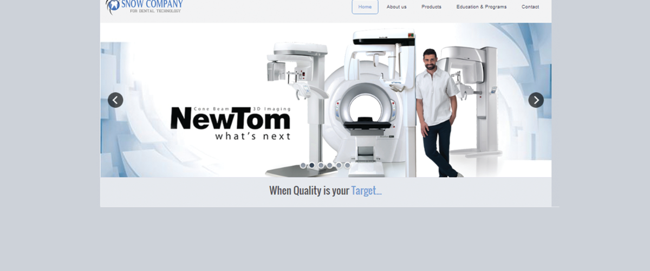650x271 pixels.
Task: Advance to the next slide with right arrow
Action: (536, 100)
